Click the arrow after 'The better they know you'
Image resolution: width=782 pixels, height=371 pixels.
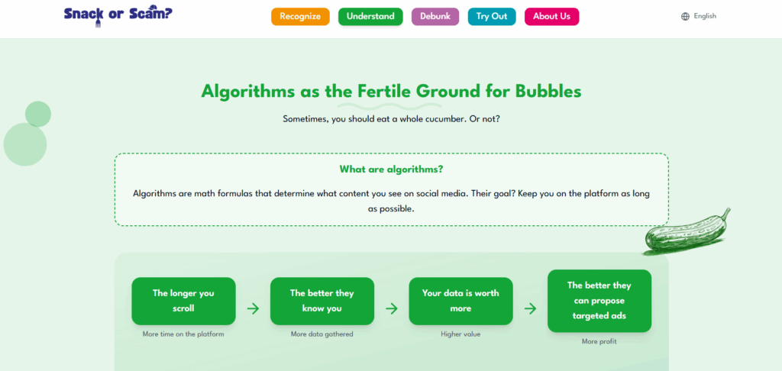[392, 309]
